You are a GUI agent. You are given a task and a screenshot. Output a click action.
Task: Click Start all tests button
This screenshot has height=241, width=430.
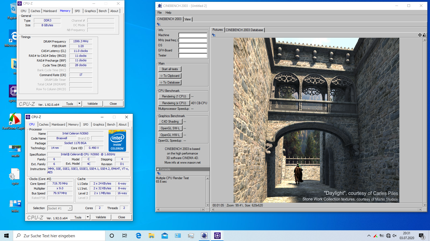[x=170, y=69]
